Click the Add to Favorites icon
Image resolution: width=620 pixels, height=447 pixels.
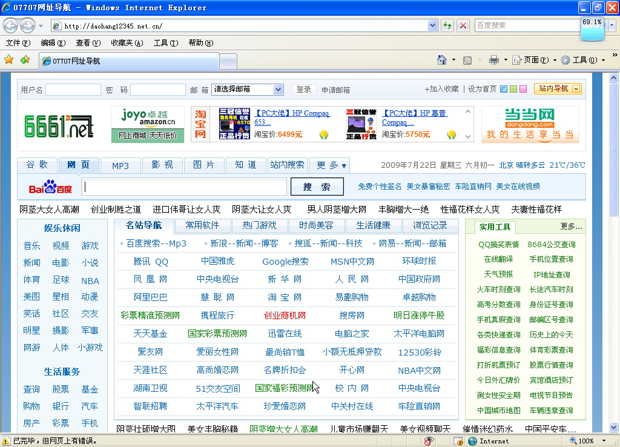click(25, 60)
